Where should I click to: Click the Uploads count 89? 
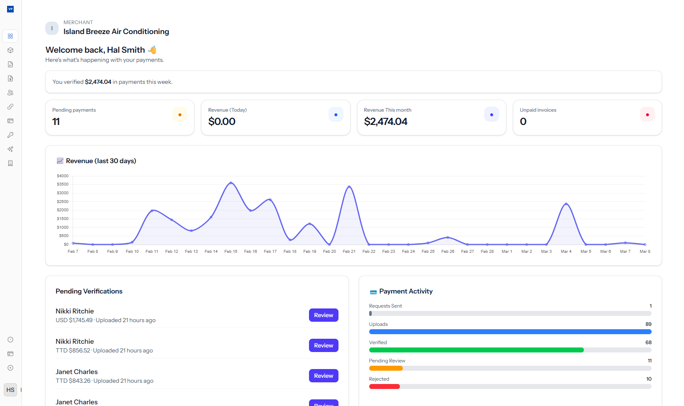point(649,324)
